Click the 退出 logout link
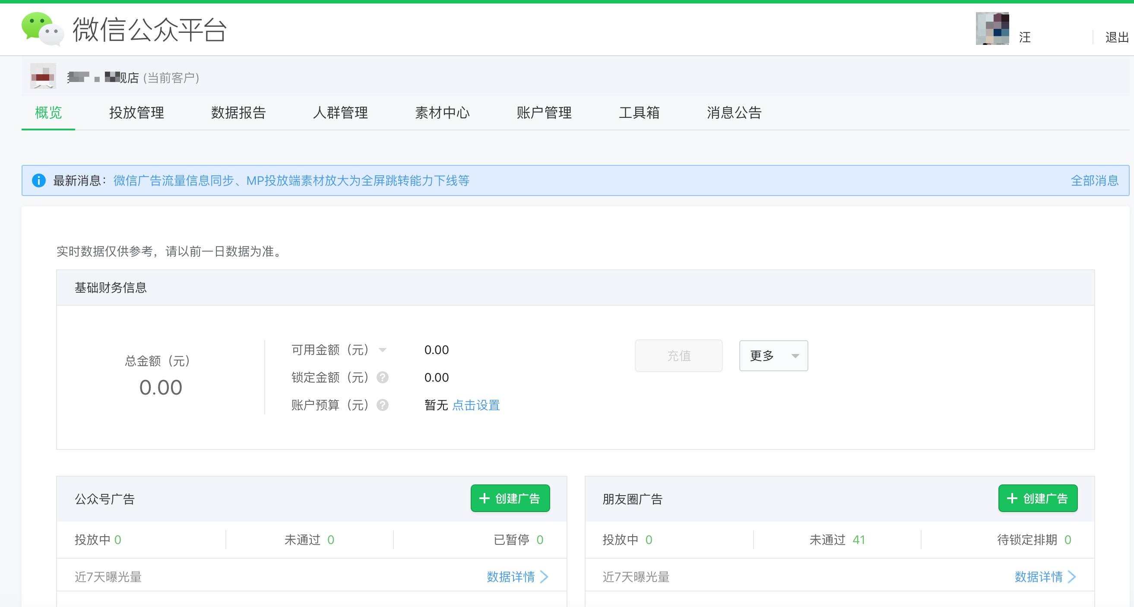Image resolution: width=1134 pixels, height=607 pixels. tap(1117, 38)
